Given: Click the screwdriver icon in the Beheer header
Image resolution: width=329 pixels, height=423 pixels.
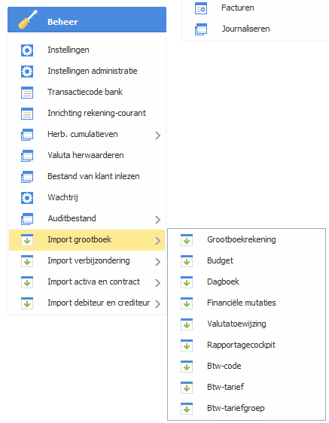Looking at the screenshot, I should pyautogui.click(x=28, y=20).
